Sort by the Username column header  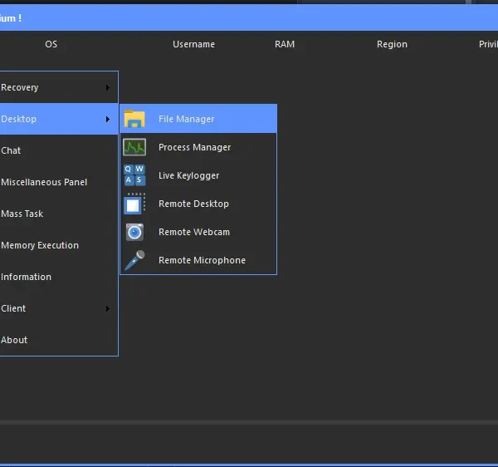193,44
